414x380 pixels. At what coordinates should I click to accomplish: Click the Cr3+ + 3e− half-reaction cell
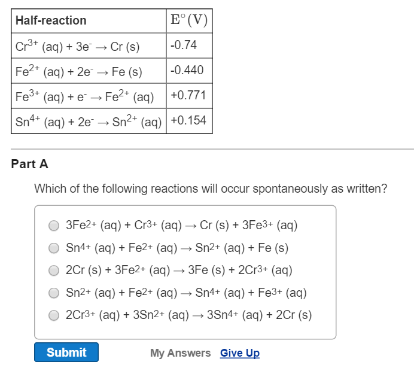pos(77,46)
